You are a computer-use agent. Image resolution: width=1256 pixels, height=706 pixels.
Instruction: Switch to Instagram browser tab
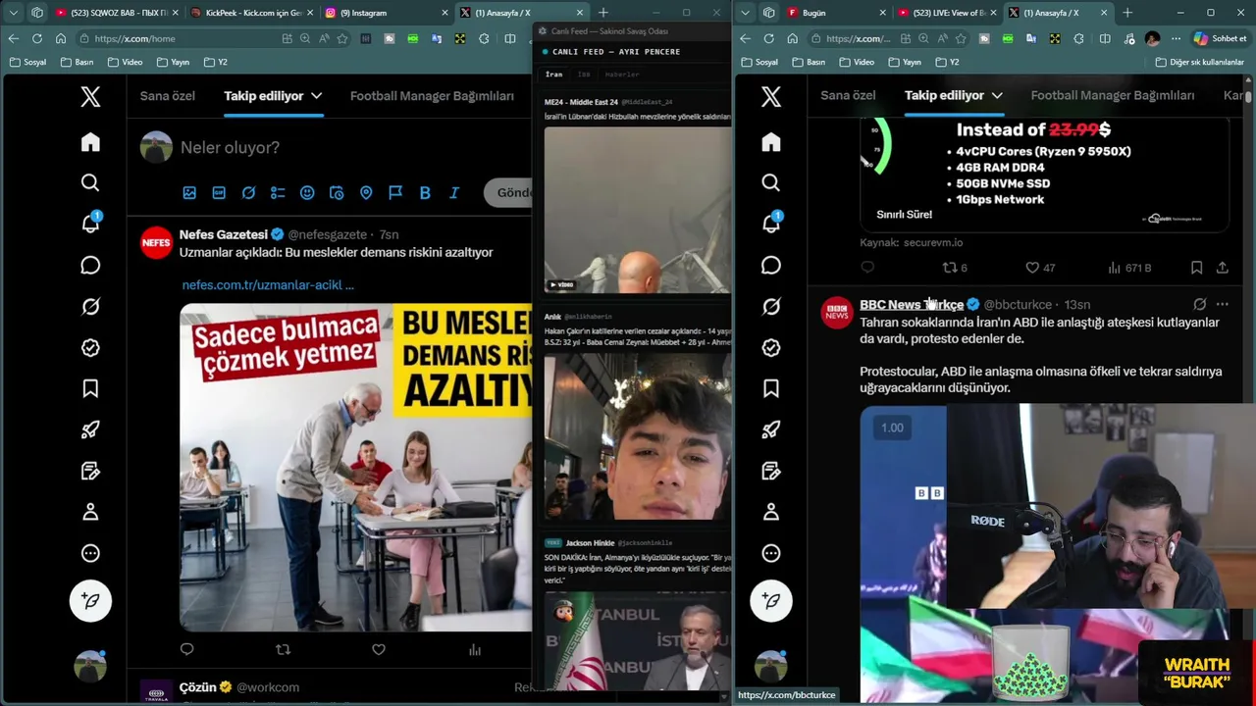point(386,13)
